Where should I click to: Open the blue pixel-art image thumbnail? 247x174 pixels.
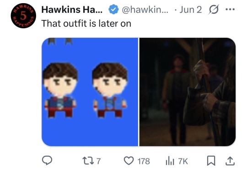(90, 92)
